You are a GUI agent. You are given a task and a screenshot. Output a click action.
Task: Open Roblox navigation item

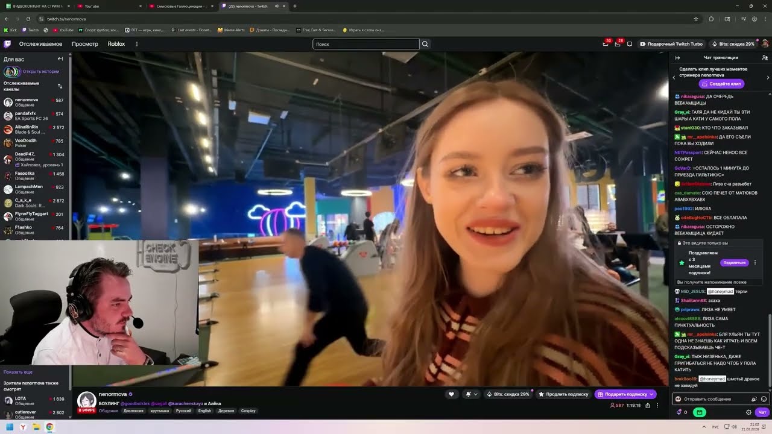116,44
